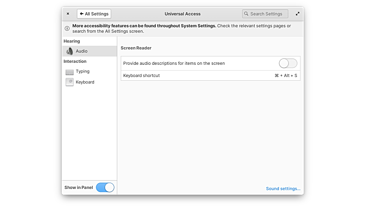This screenshot has width=366, height=206.
Task: Turn off the Show in Panel switch
Action: point(105,187)
